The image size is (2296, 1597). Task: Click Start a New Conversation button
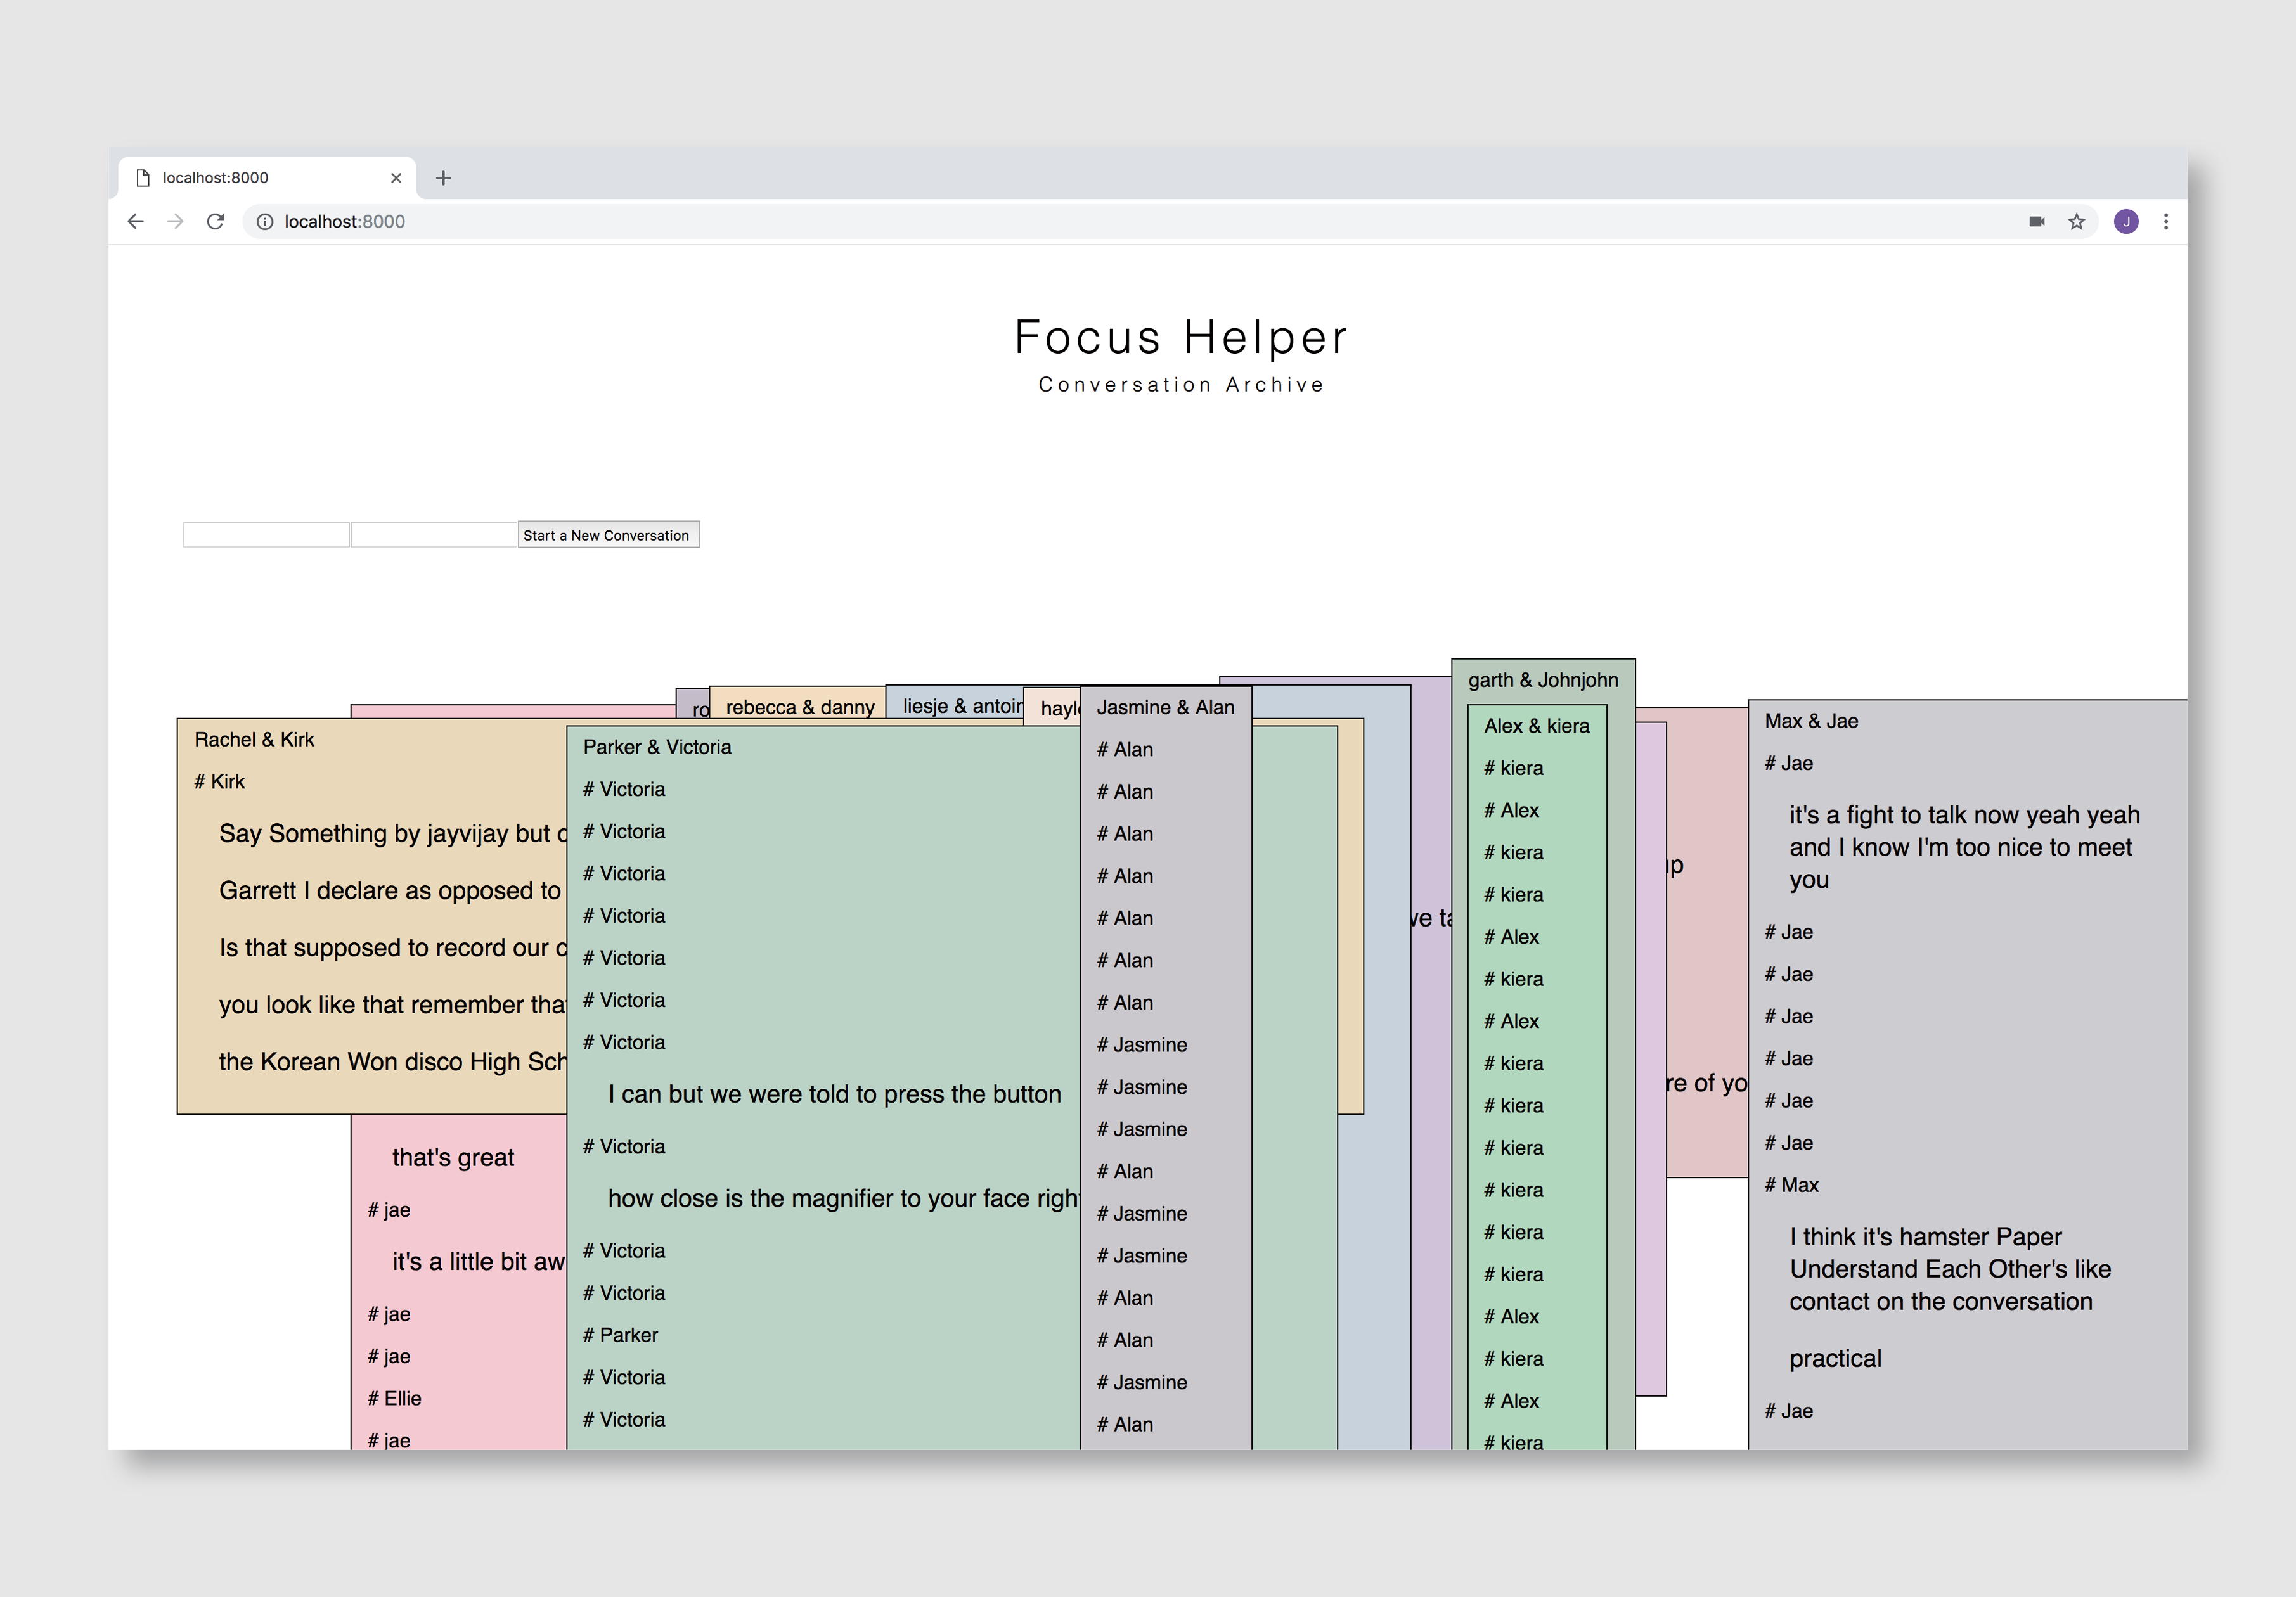point(608,535)
